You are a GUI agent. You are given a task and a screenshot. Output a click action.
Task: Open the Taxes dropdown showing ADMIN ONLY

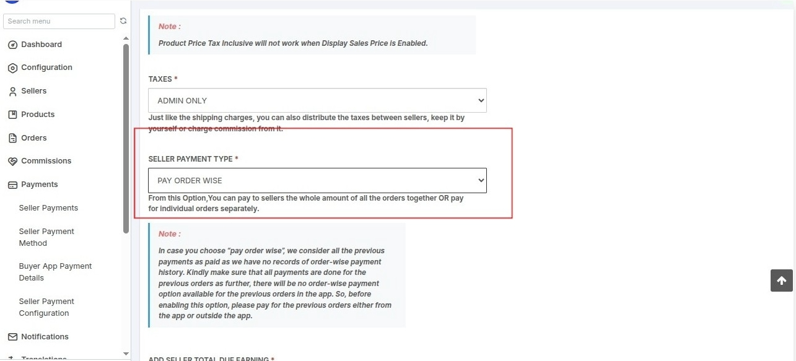pos(317,100)
